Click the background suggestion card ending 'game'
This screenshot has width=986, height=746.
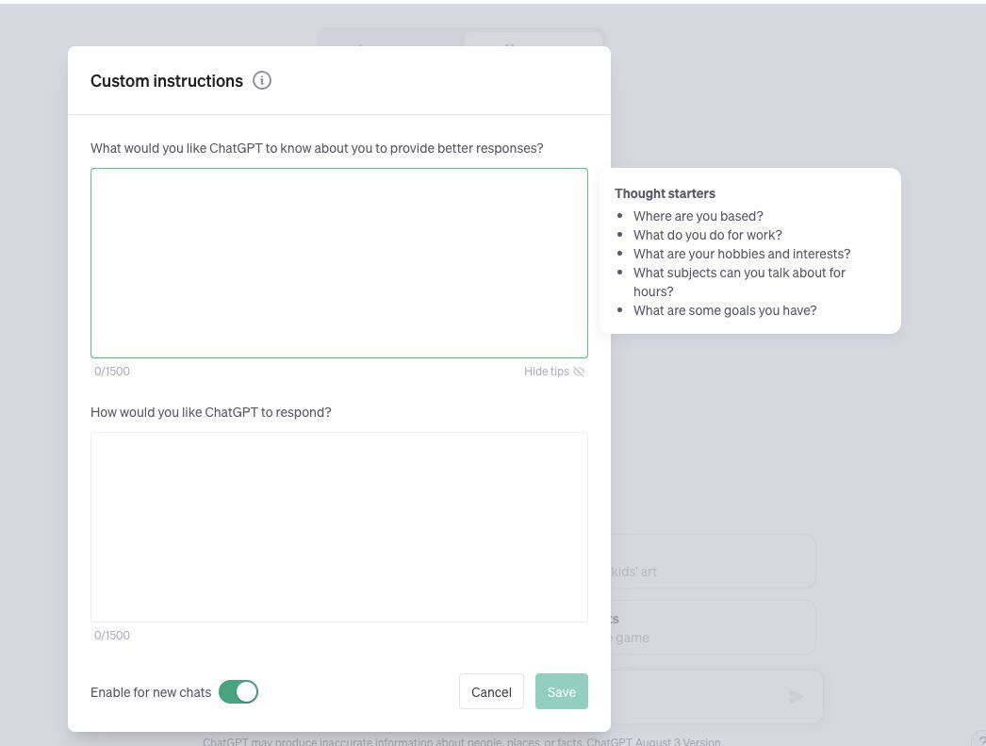(713, 627)
